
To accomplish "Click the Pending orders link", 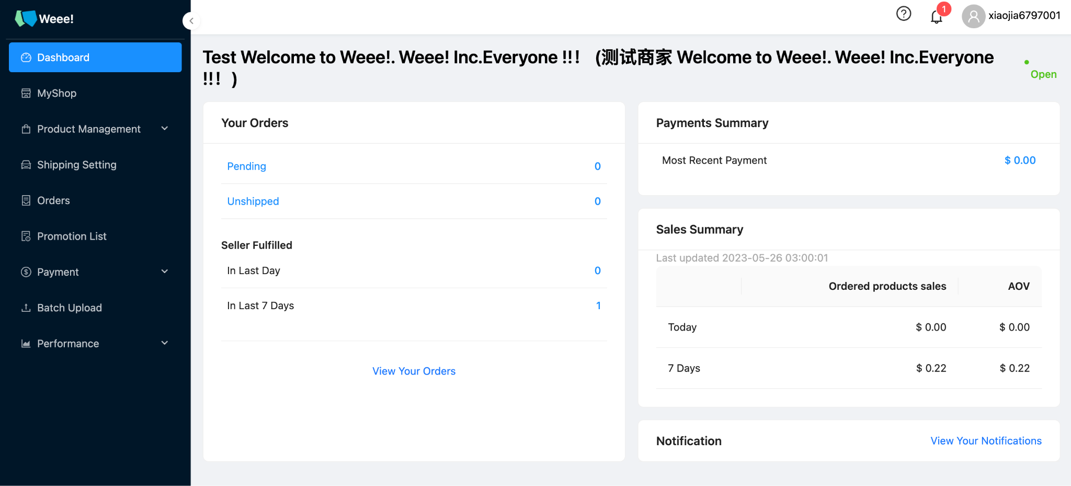I will click(x=246, y=166).
